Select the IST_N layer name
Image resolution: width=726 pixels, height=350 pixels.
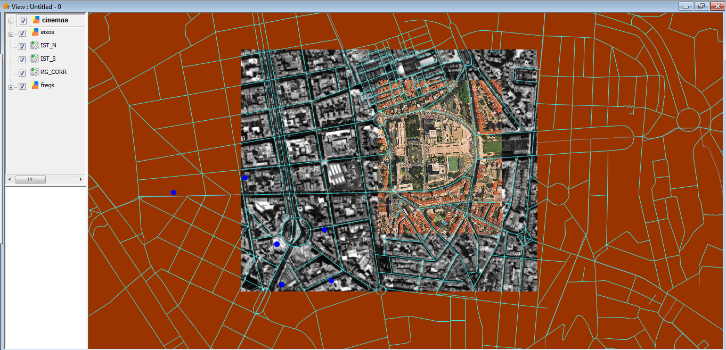click(48, 46)
